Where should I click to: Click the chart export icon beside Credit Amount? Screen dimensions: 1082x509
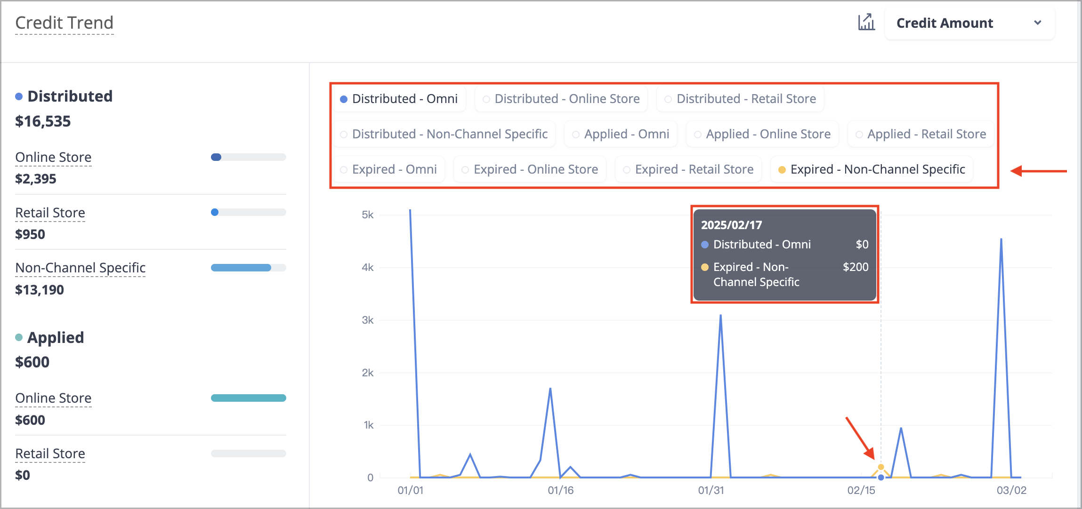866,22
